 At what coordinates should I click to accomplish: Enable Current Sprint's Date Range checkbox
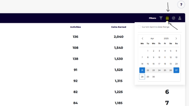tap(139, 27)
